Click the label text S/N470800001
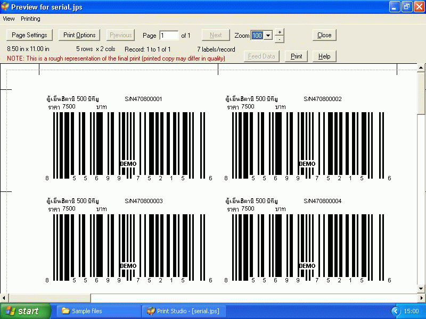Screen dimensions: 426x319 [x=143, y=99]
